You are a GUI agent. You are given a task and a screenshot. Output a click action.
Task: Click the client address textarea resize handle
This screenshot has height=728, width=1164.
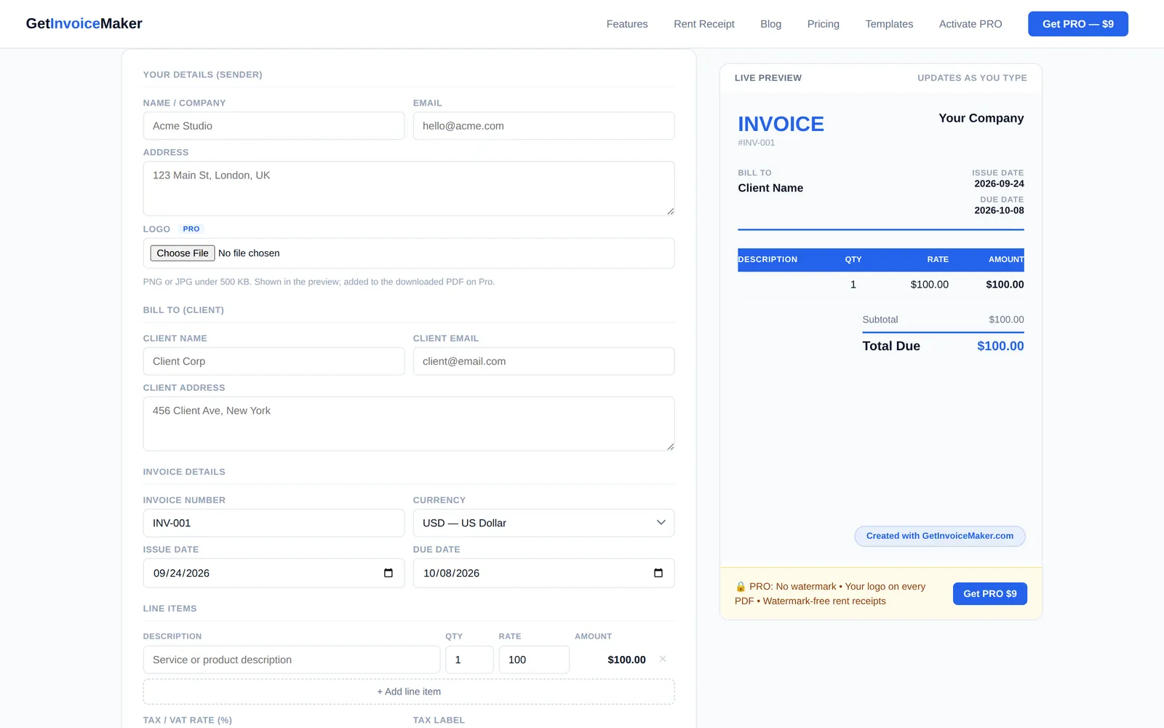click(x=670, y=446)
